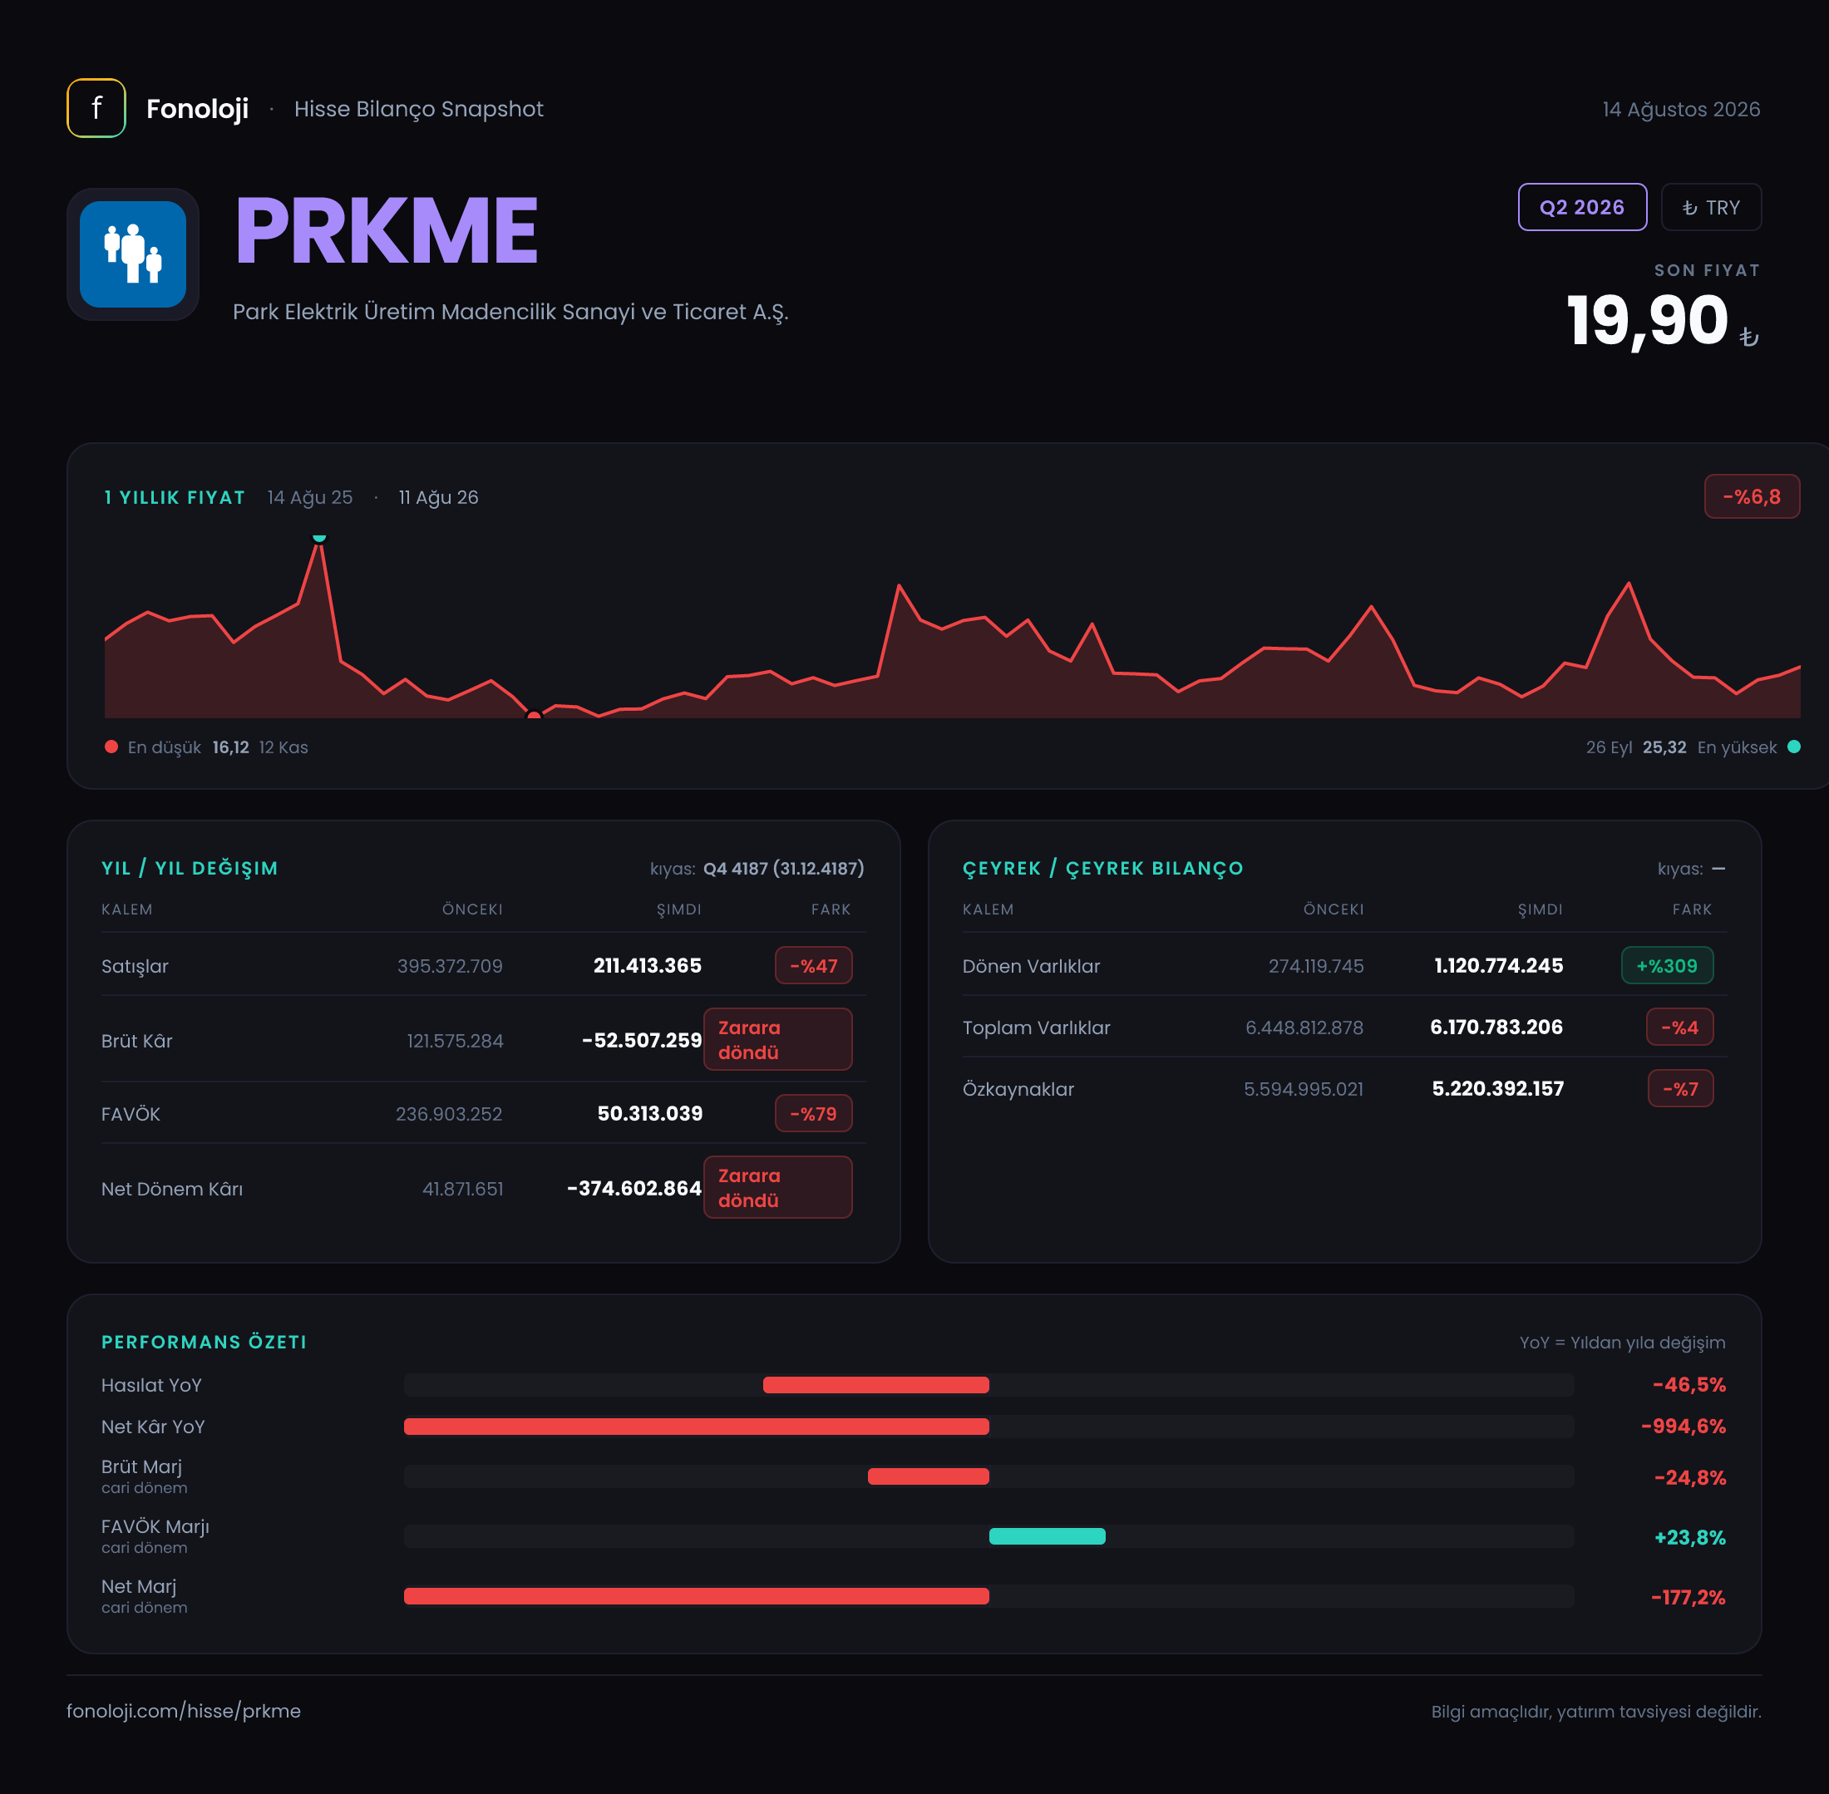Click Net Dönem Kârı 'Zarara döndü' badge
The height and width of the screenshot is (1794, 1829).
coord(777,1187)
